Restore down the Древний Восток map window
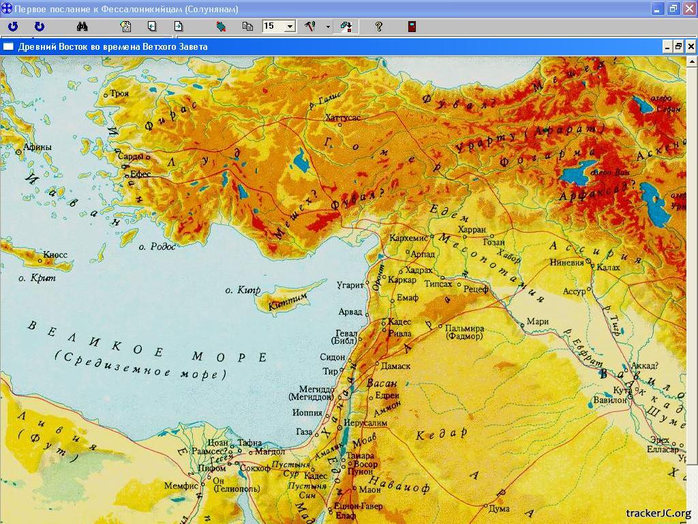Image resolution: width=698 pixels, height=524 pixels. (678, 46)
